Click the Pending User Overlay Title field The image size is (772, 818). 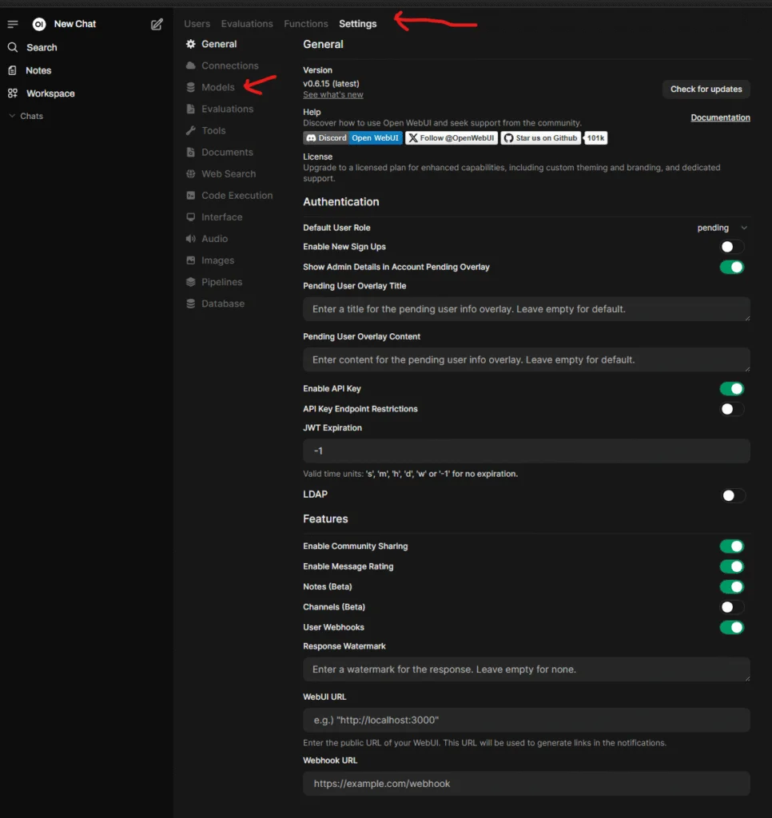pos(526,309)
